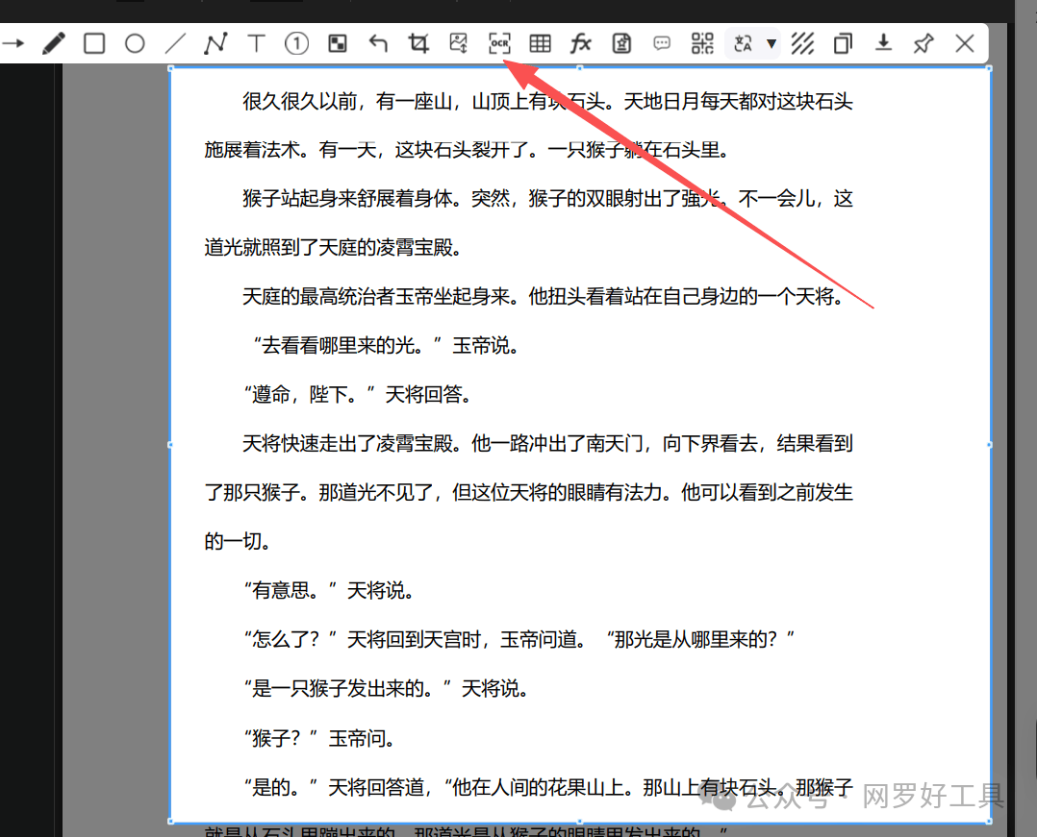Screen dimensions: 1037x837
Task: Click the line '是一只猴子发出来的。” 天将说。'
Action: (386, 688)
